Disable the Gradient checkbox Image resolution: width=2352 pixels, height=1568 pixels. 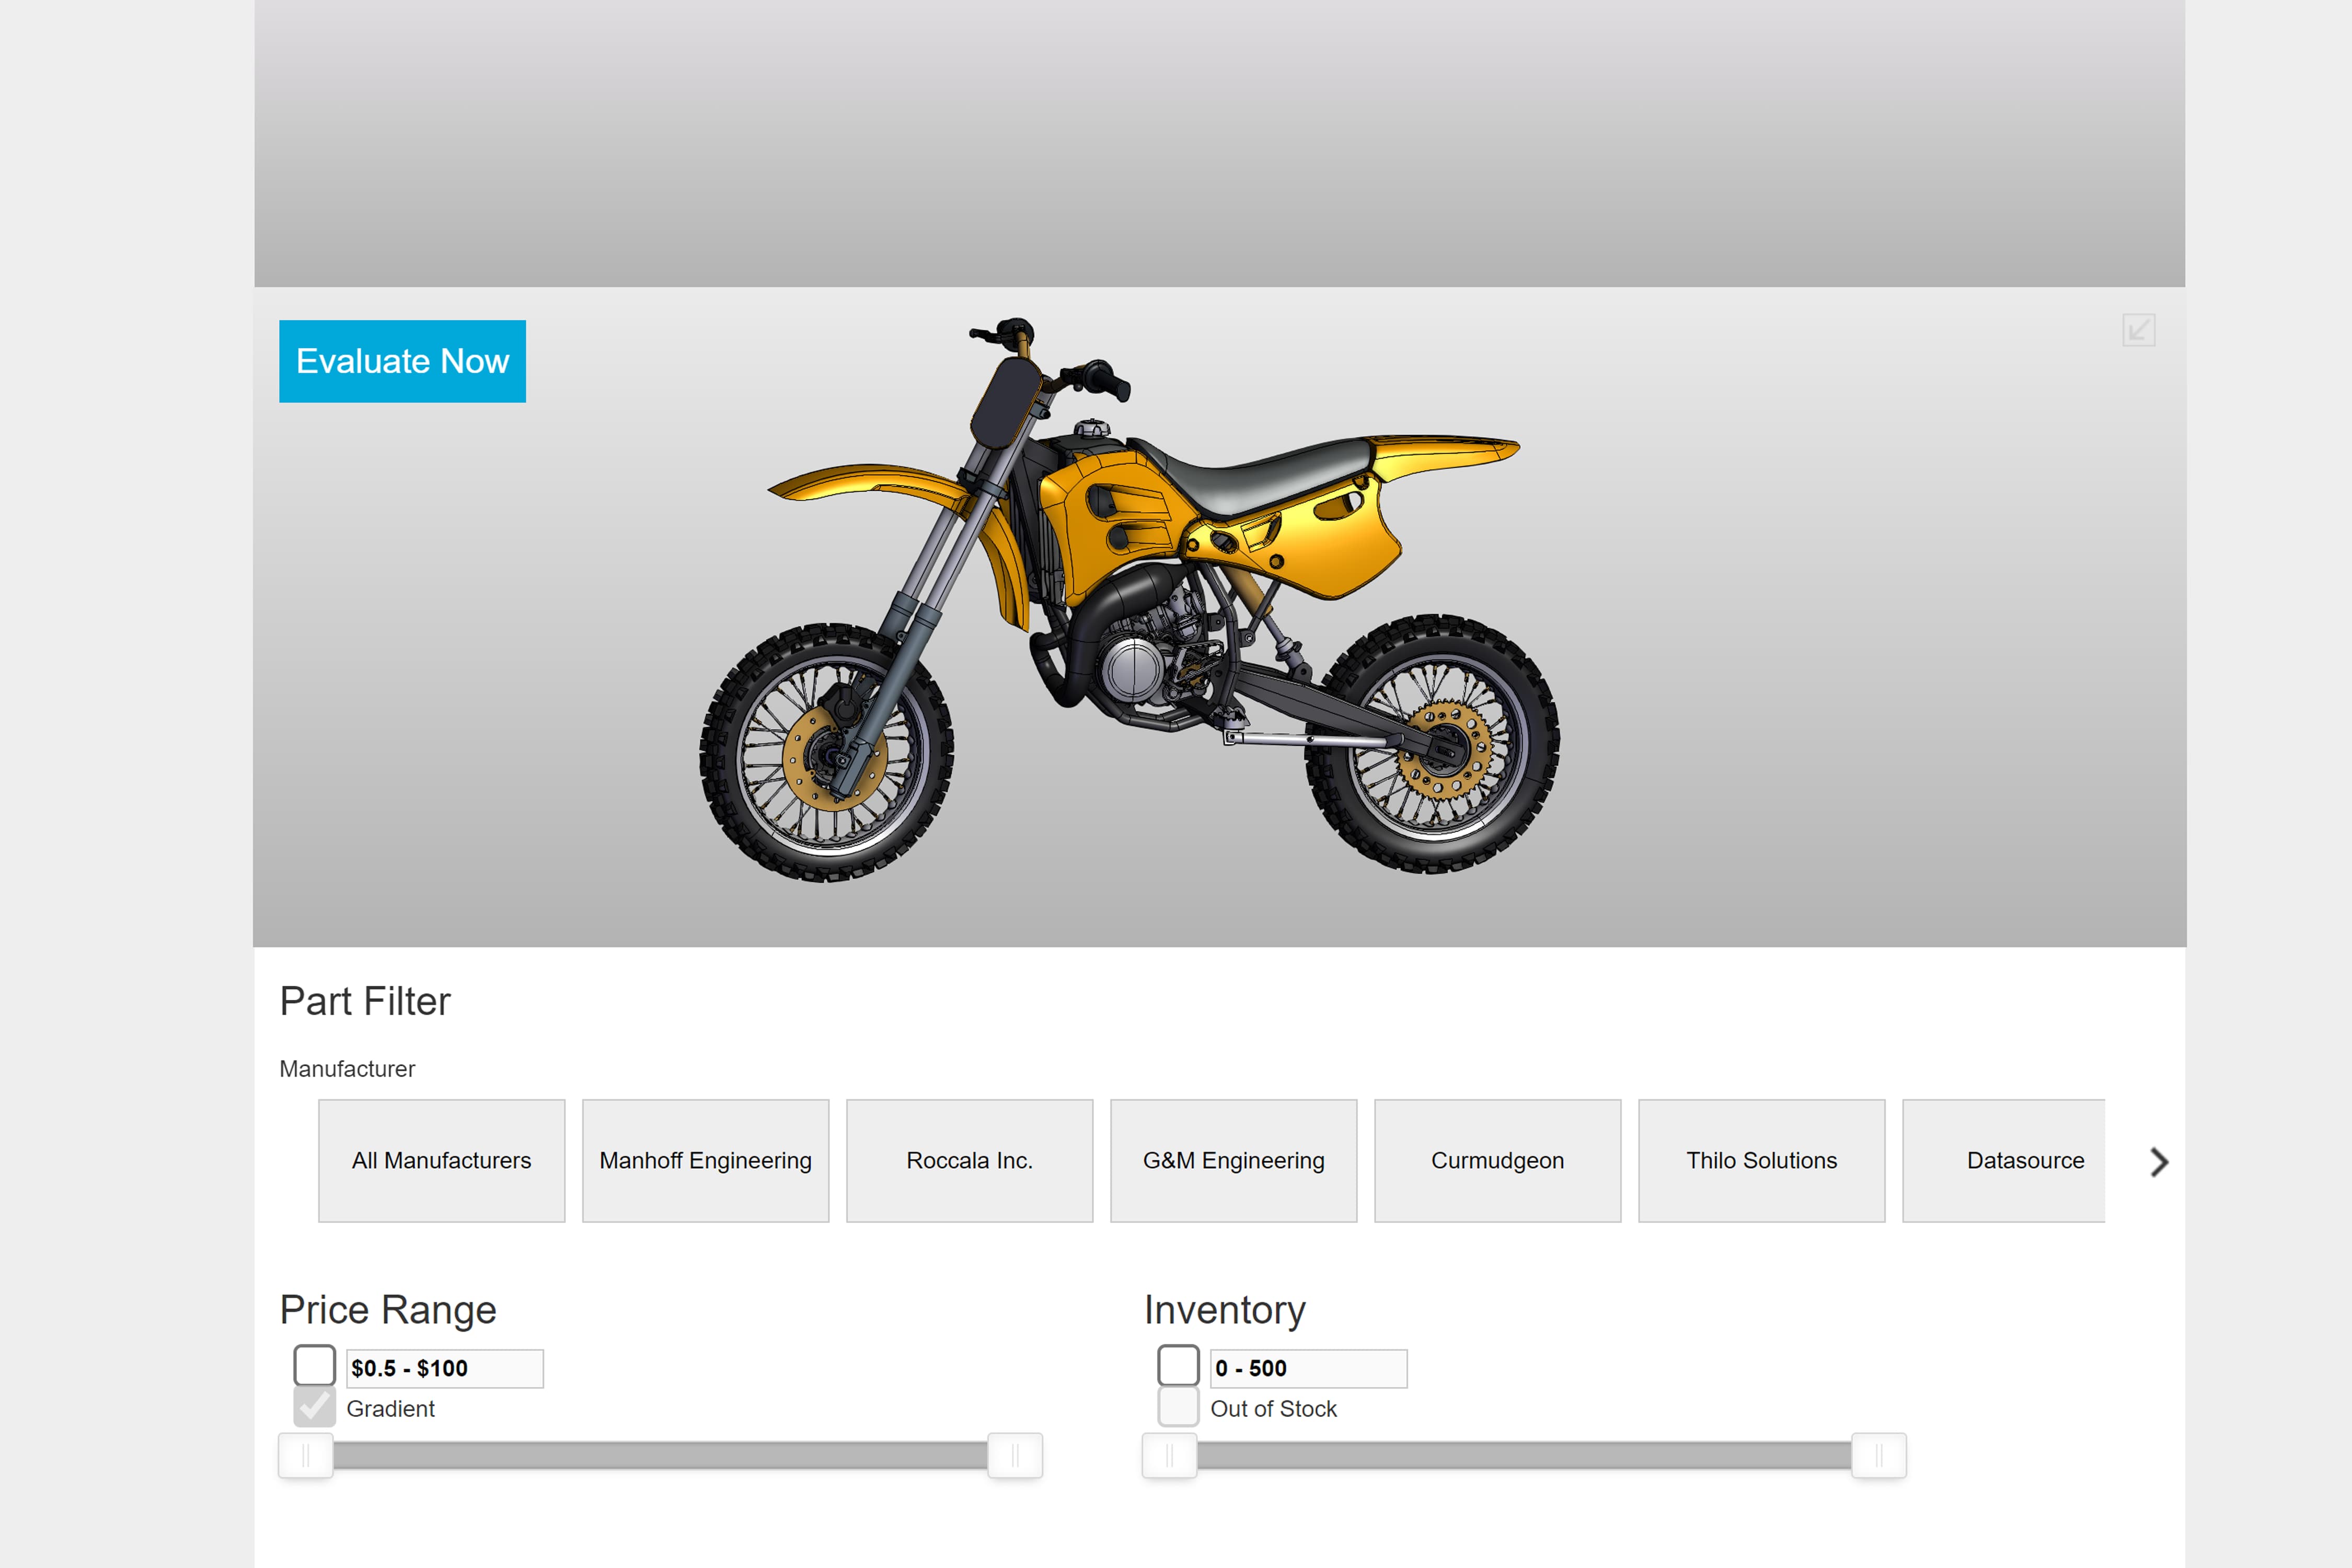point(314,1407)
